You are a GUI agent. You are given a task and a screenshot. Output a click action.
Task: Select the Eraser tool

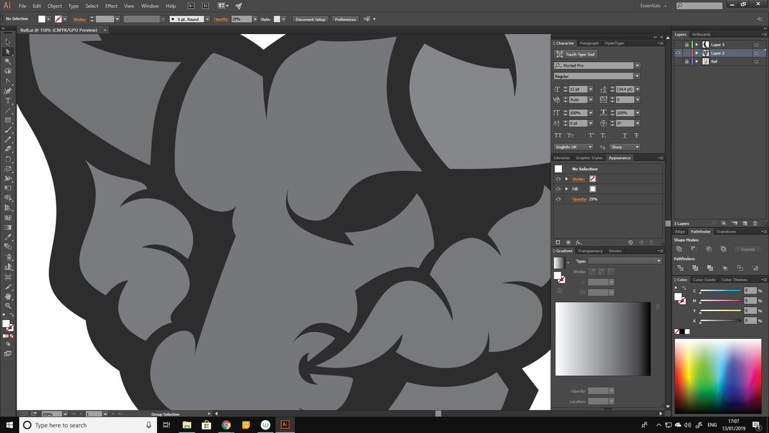[x=8, y=149]
